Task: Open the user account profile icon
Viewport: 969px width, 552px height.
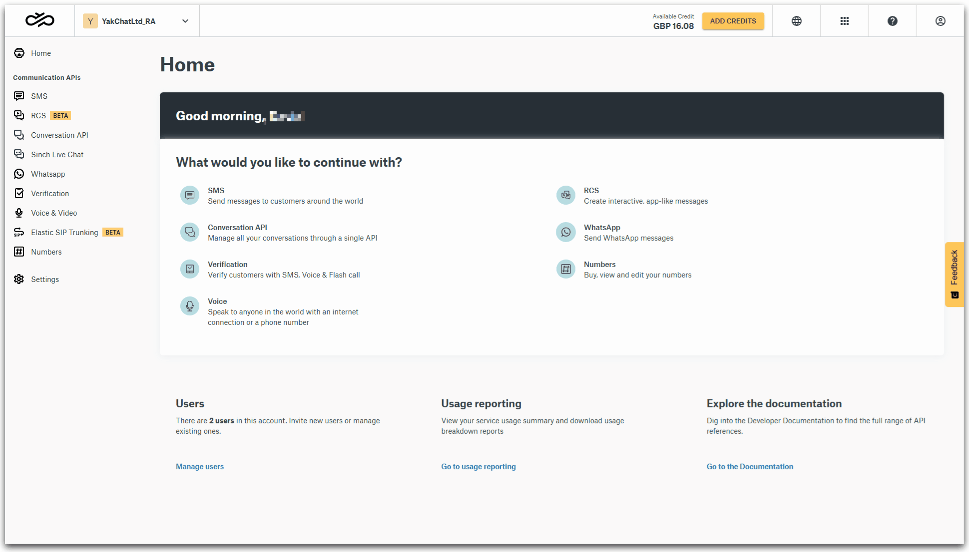Action: pos(941,21)
